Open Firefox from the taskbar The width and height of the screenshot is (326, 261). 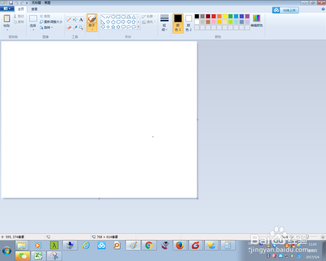(180, 245)
